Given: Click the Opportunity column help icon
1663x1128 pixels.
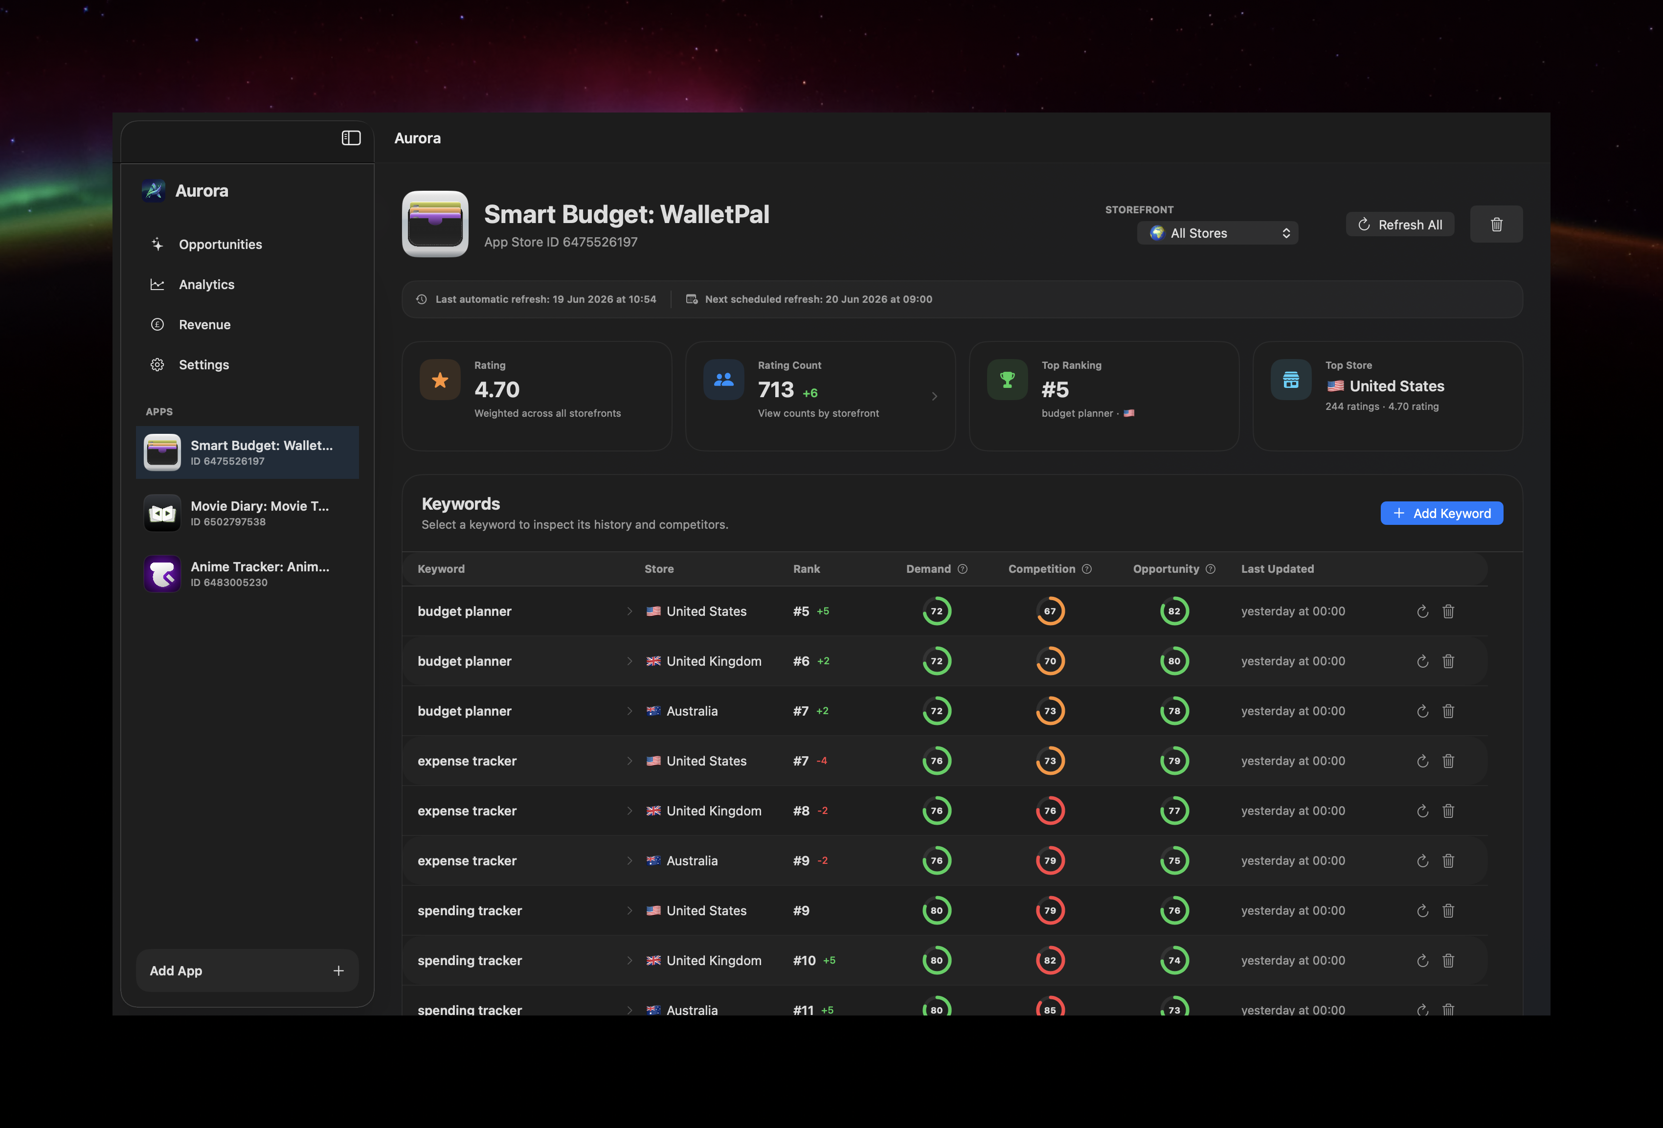Looking at the screenshot, I should 1211,569.
